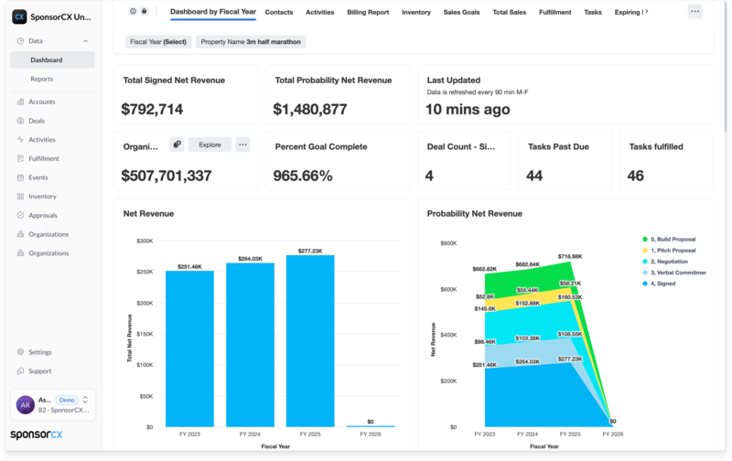Click the SponsorCX logo icon at top left
The height and width of the screenshot is (461, 732).
(19, 16)
